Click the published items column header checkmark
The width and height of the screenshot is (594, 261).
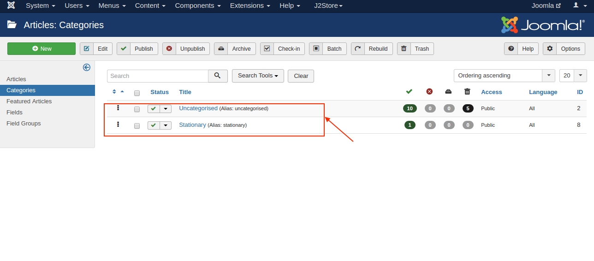tap(409, 92)
